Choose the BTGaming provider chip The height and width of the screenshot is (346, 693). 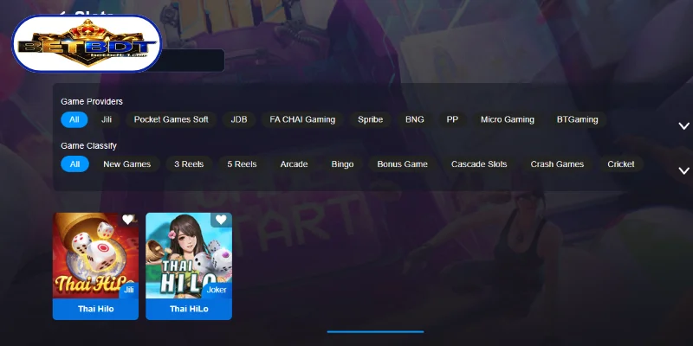[577, 119]
